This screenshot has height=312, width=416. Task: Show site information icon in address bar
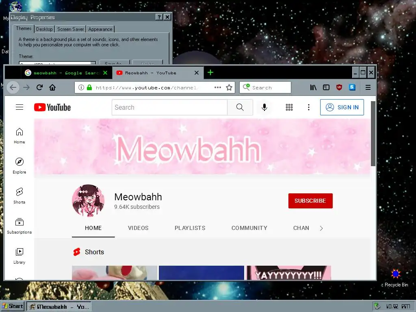(x=81, y=87)
